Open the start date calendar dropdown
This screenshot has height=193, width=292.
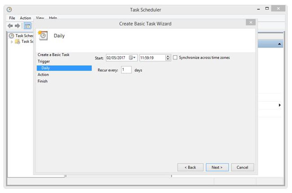[133, 58]
